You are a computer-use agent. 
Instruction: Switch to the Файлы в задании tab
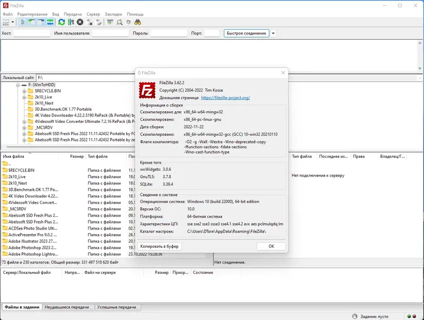[x=22, y=307]
